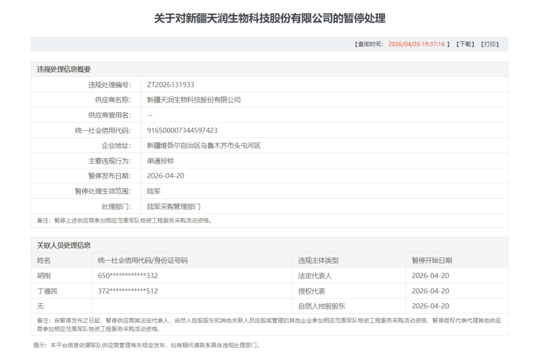
Task: Click the page title about 新疆天润生物科技
Action: [x=269, y=19]
